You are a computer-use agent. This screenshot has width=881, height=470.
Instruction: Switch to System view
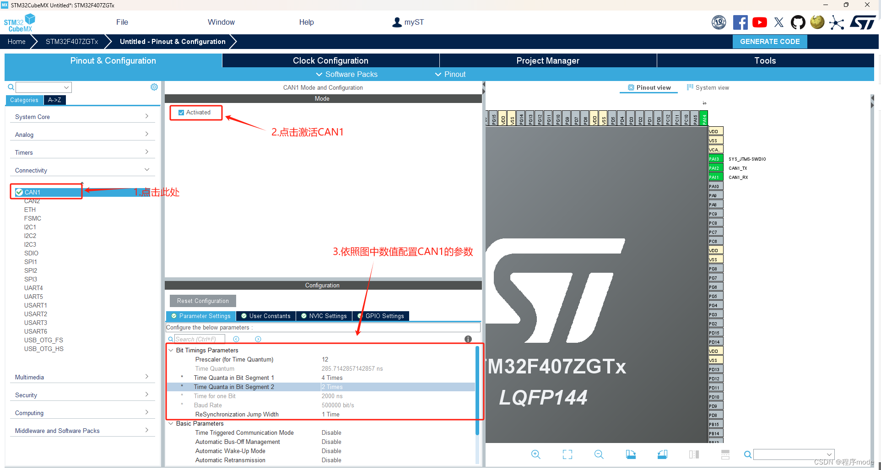[x=708, y=87]
